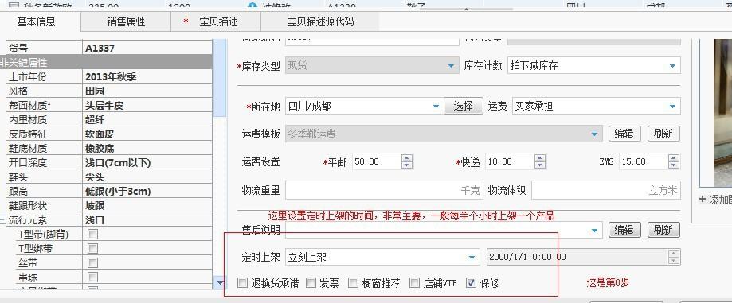Click the property list scroll-down arrow

coord(219,282)
